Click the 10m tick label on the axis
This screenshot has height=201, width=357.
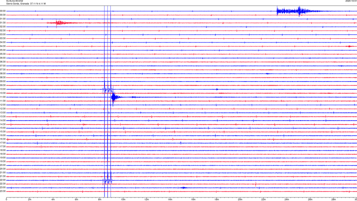click(123, 200)
